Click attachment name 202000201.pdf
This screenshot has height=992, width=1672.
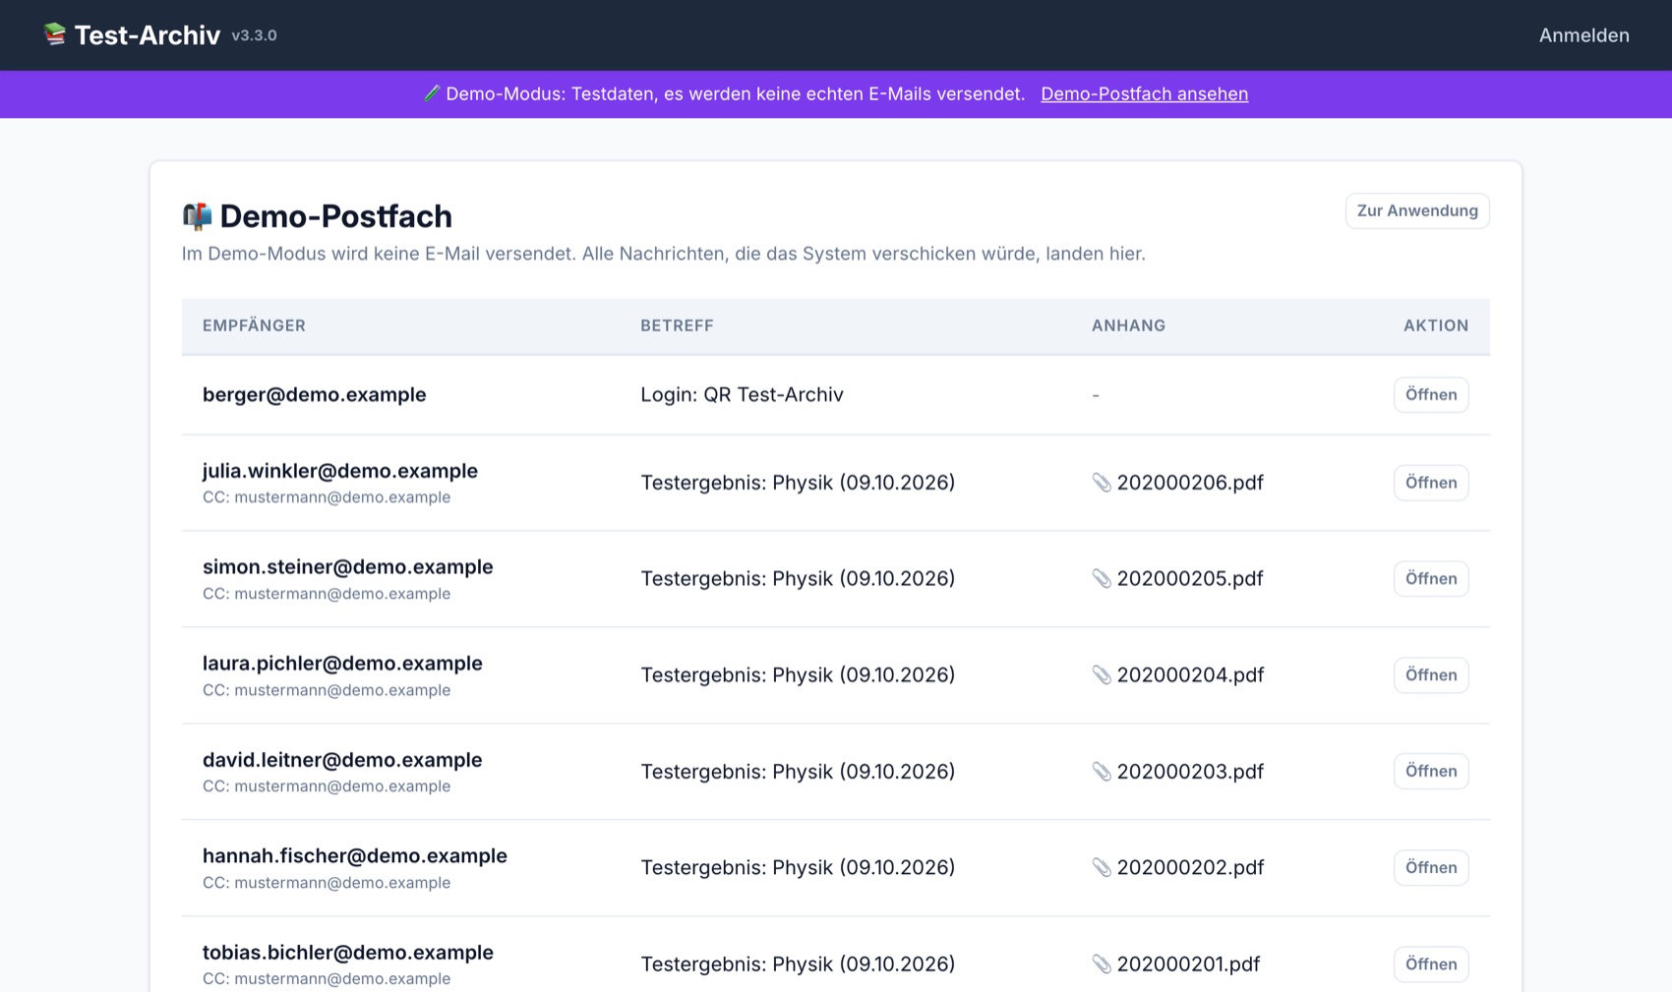pos(1188,964)
